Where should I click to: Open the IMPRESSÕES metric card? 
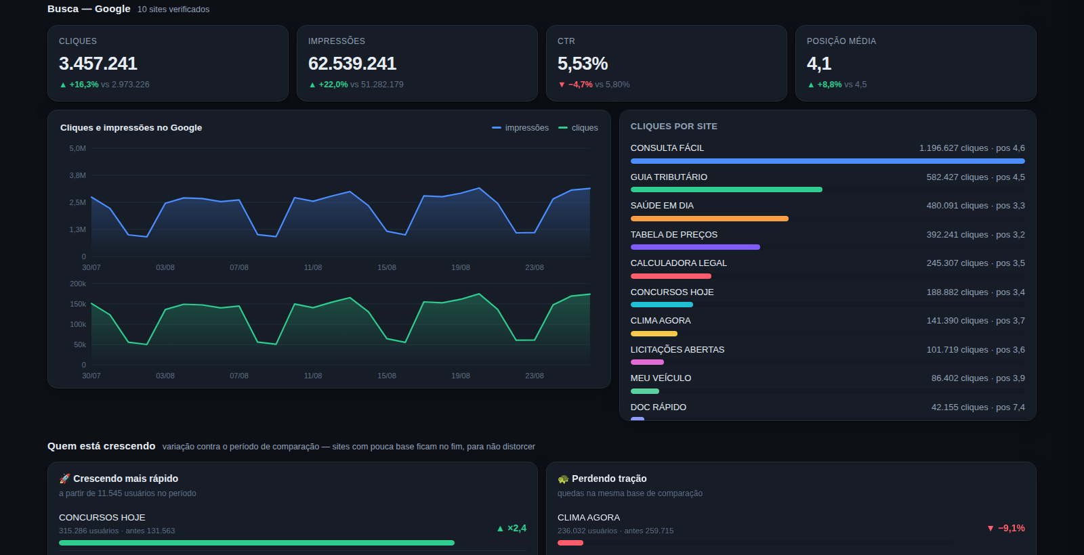point(417,64)
